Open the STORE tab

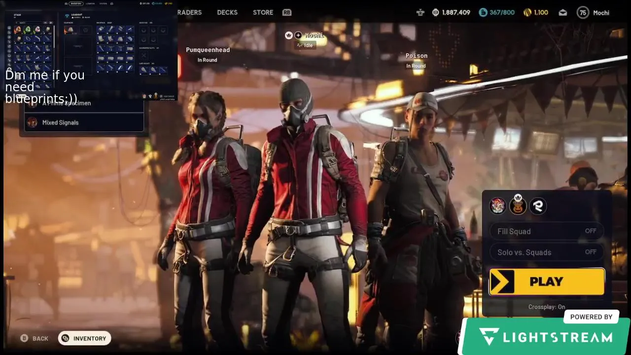pyautogui.click(x=263, y=12)
